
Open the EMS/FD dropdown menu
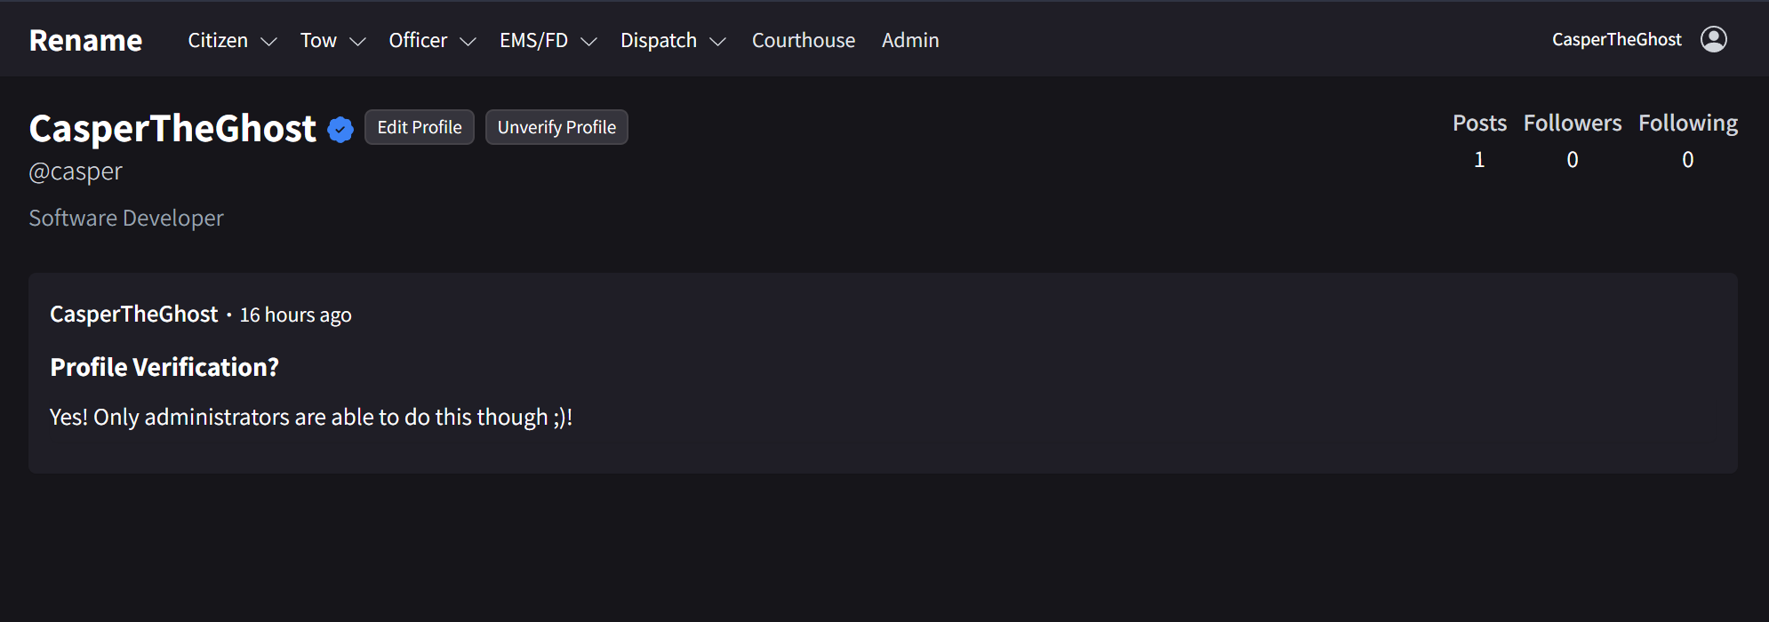548,41
